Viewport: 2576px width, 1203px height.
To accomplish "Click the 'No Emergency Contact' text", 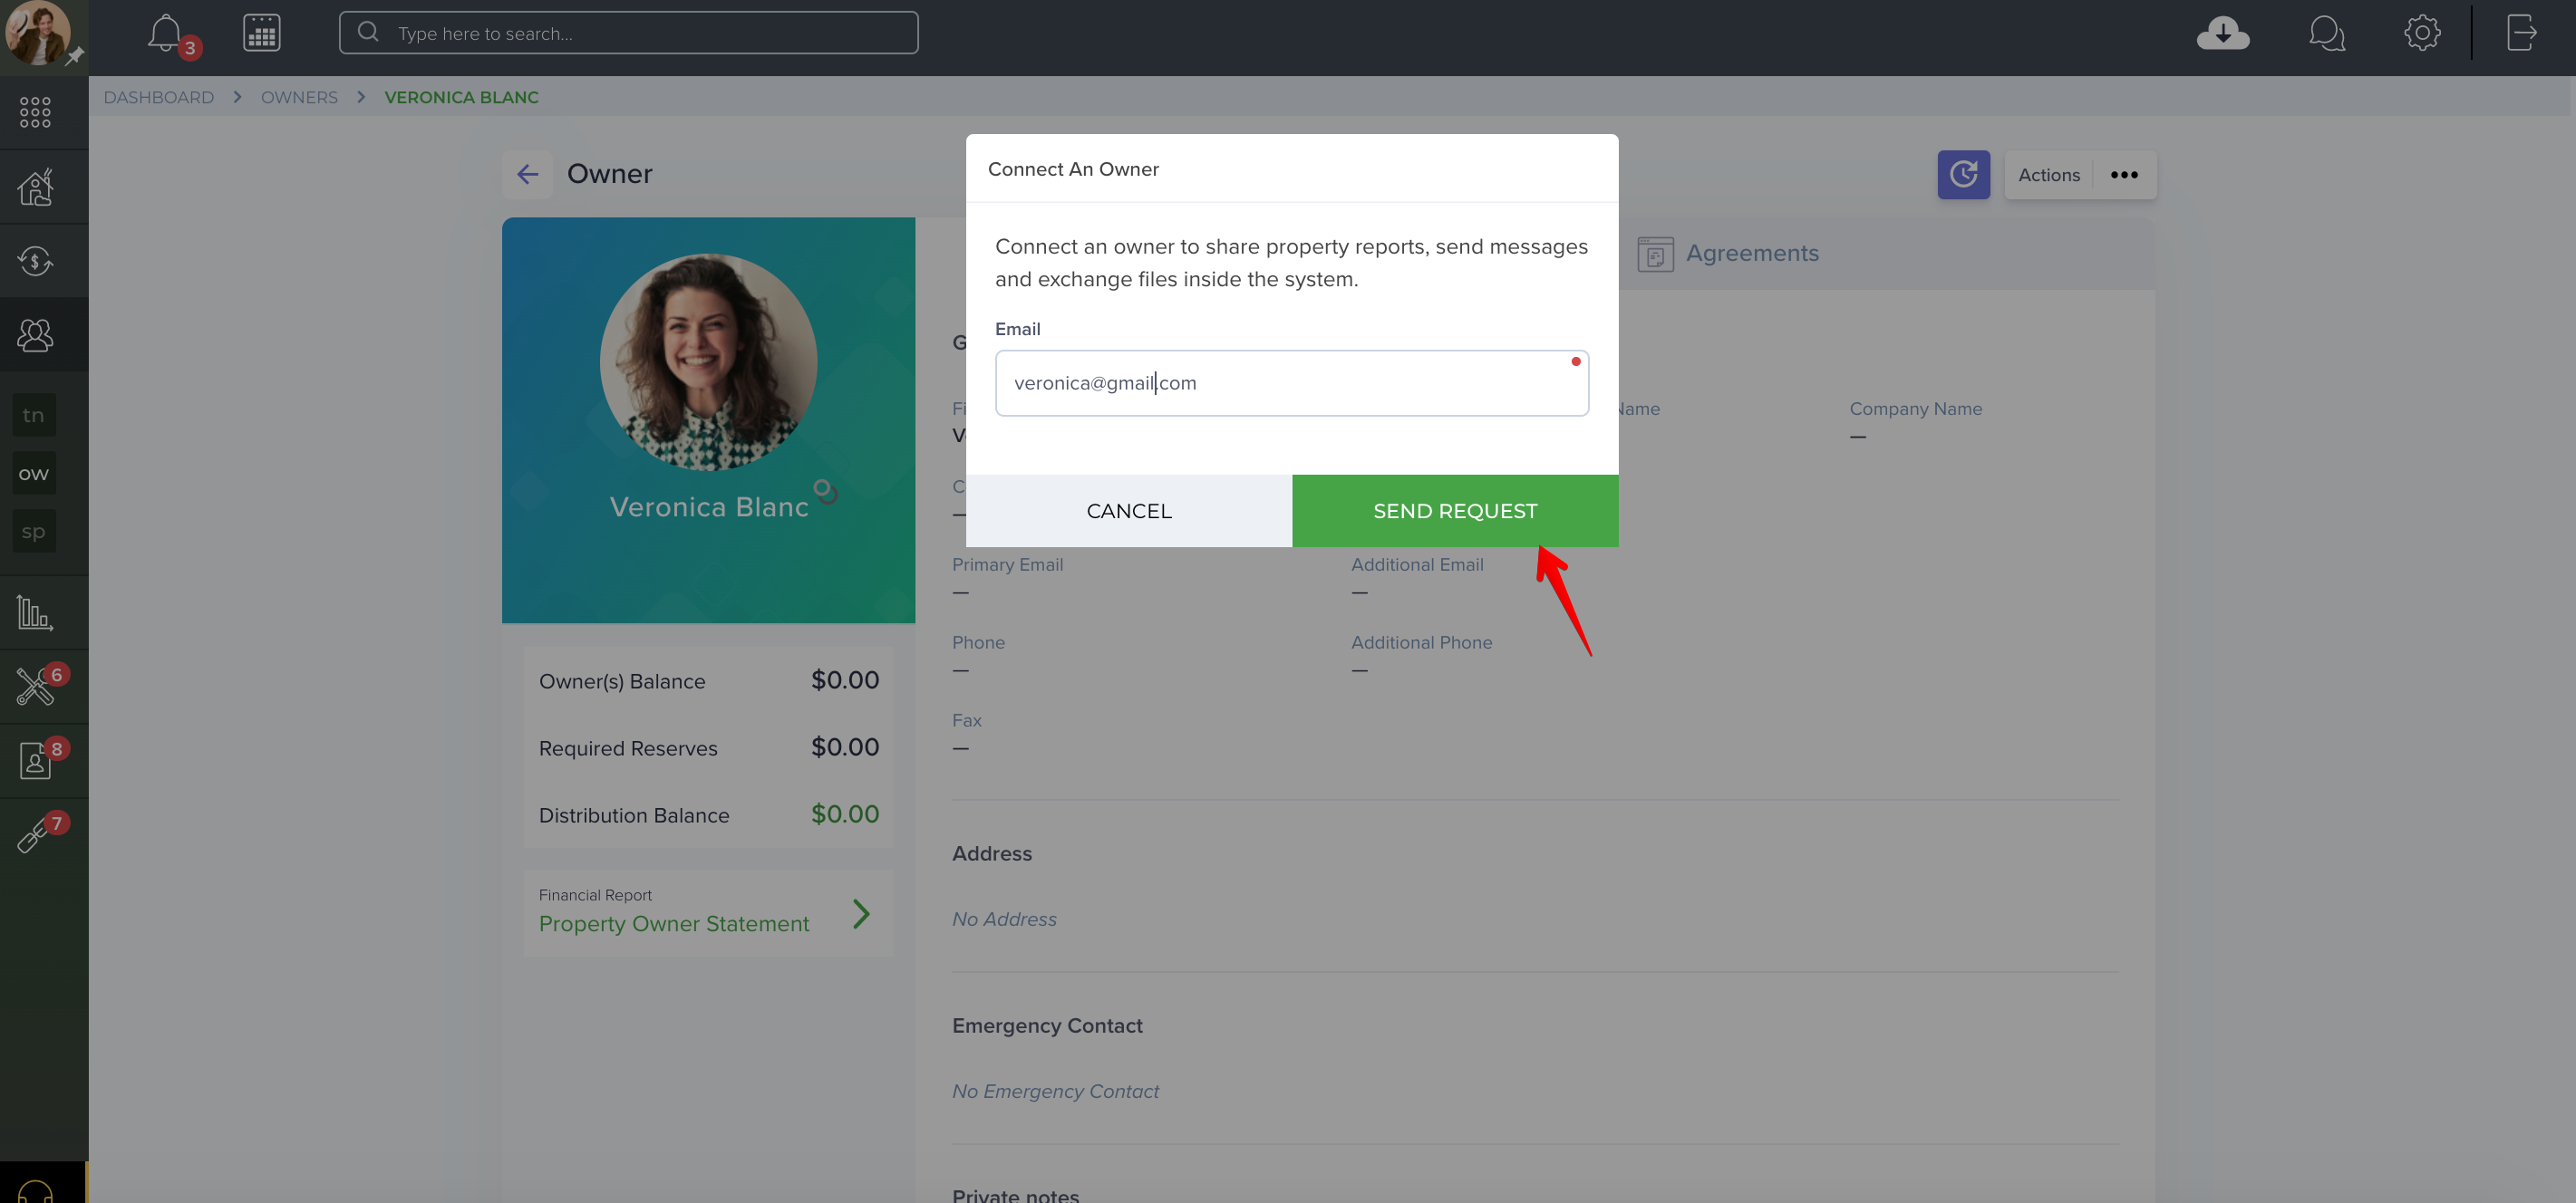I will tap(1055, 1091).
